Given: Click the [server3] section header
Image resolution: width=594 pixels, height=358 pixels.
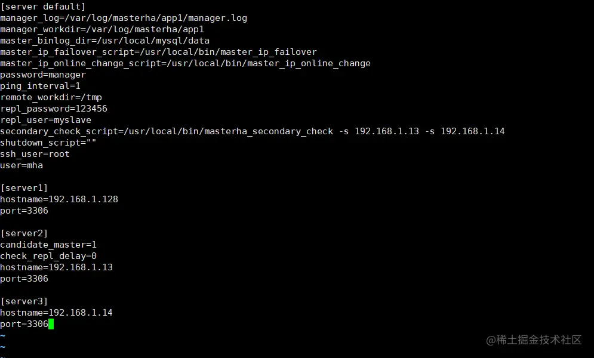Looking at the screenshot, I should 24,301.
